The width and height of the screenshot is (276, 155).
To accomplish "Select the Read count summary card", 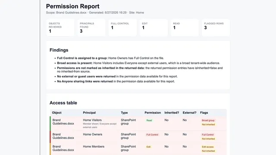I will (x=185, y=28).
